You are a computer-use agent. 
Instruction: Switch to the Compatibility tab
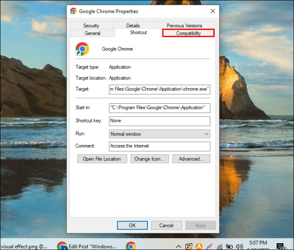point(188,33)
